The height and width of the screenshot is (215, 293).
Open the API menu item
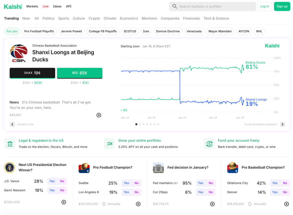pos(69,6)
